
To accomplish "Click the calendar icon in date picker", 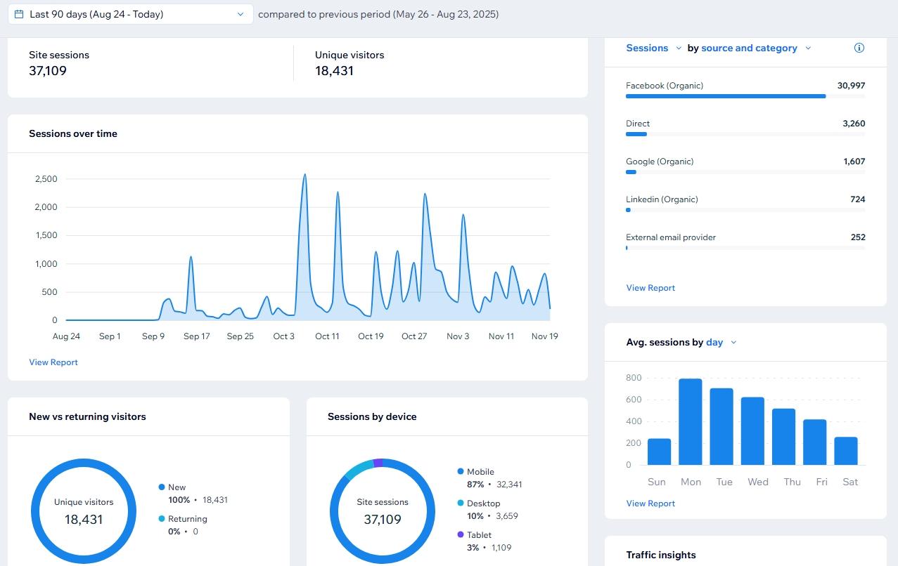I will 19,14.
